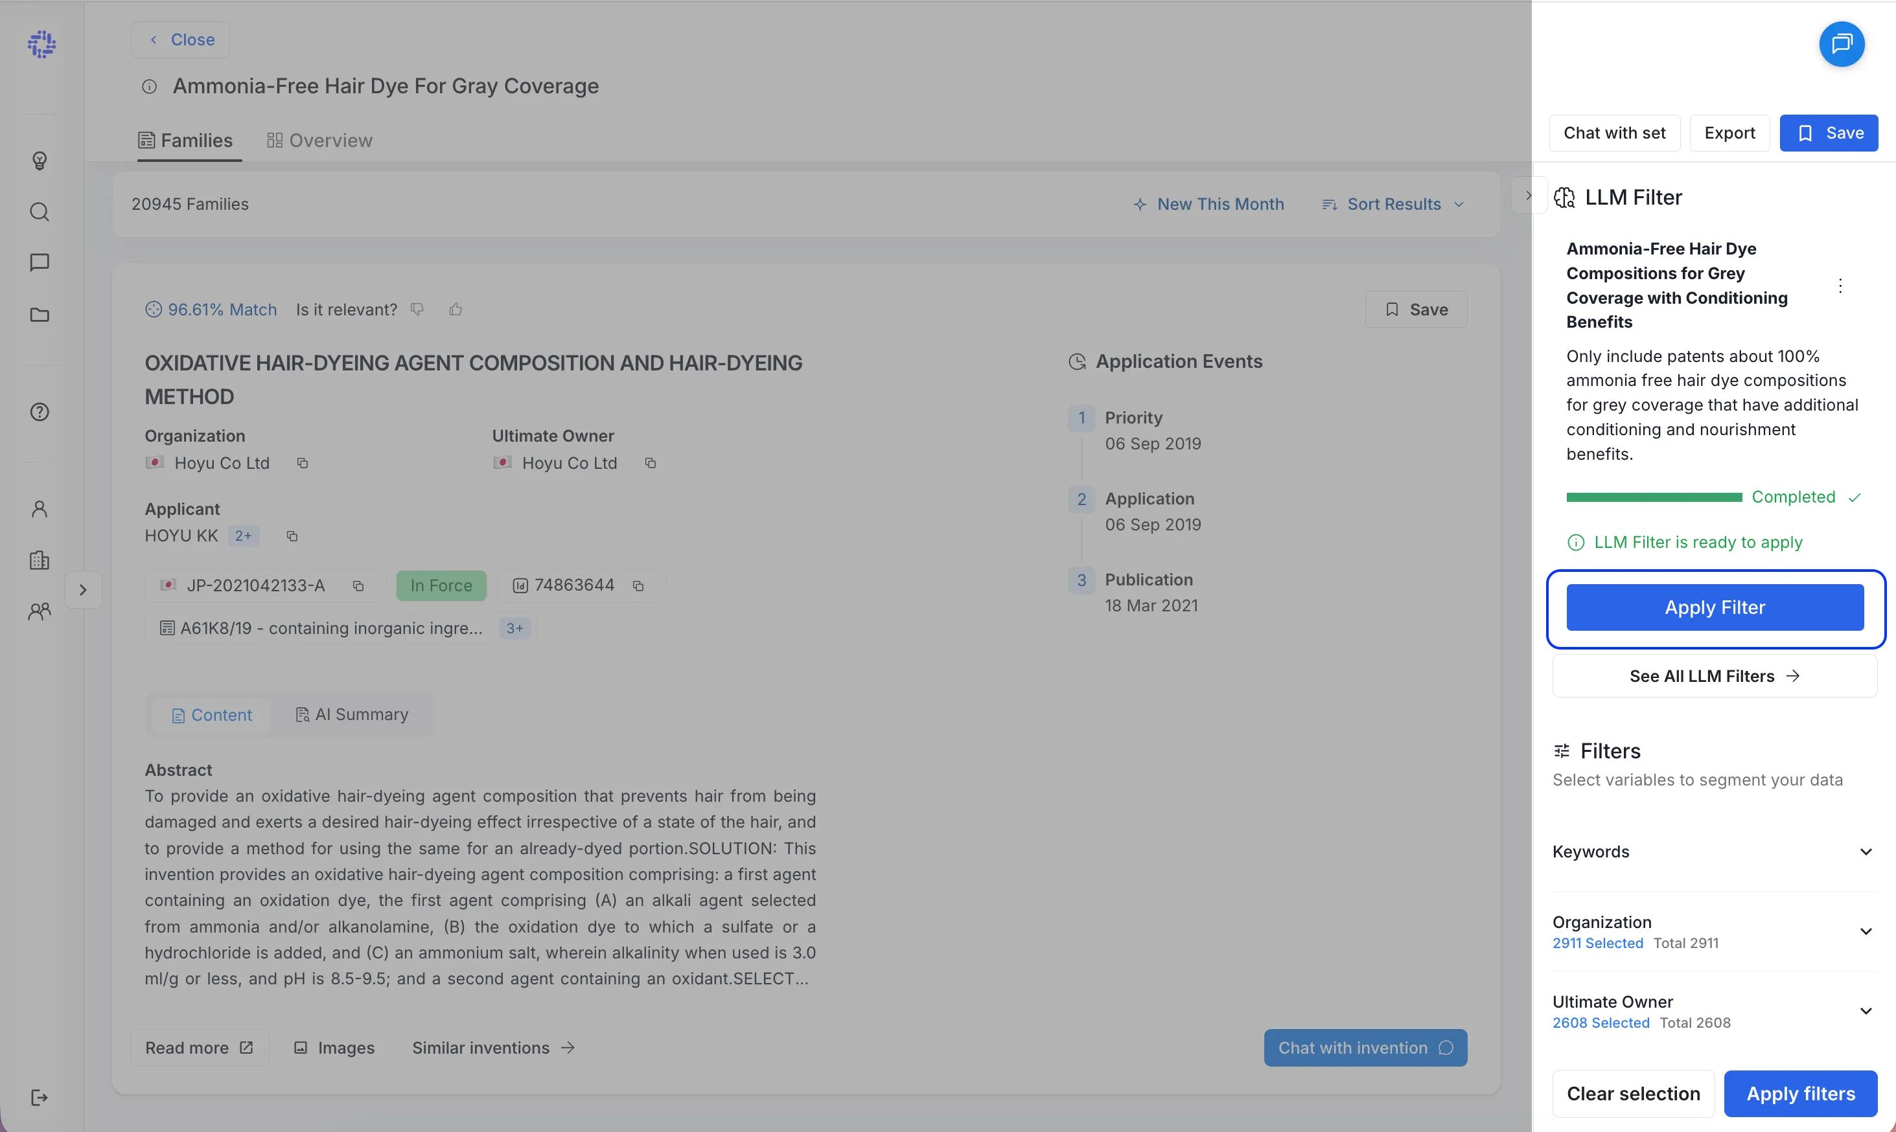Show more applicants via the 2+ badge
The image size is (1896, 1132).
(244, 536)
